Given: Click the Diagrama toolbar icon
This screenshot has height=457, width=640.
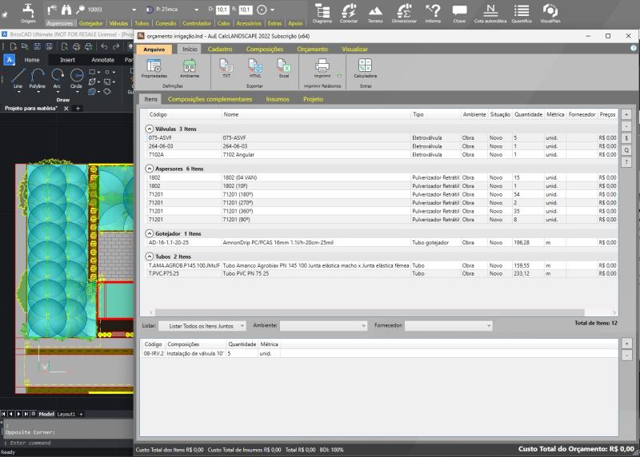Looking at the screenshot, I should tap(322, 14).
